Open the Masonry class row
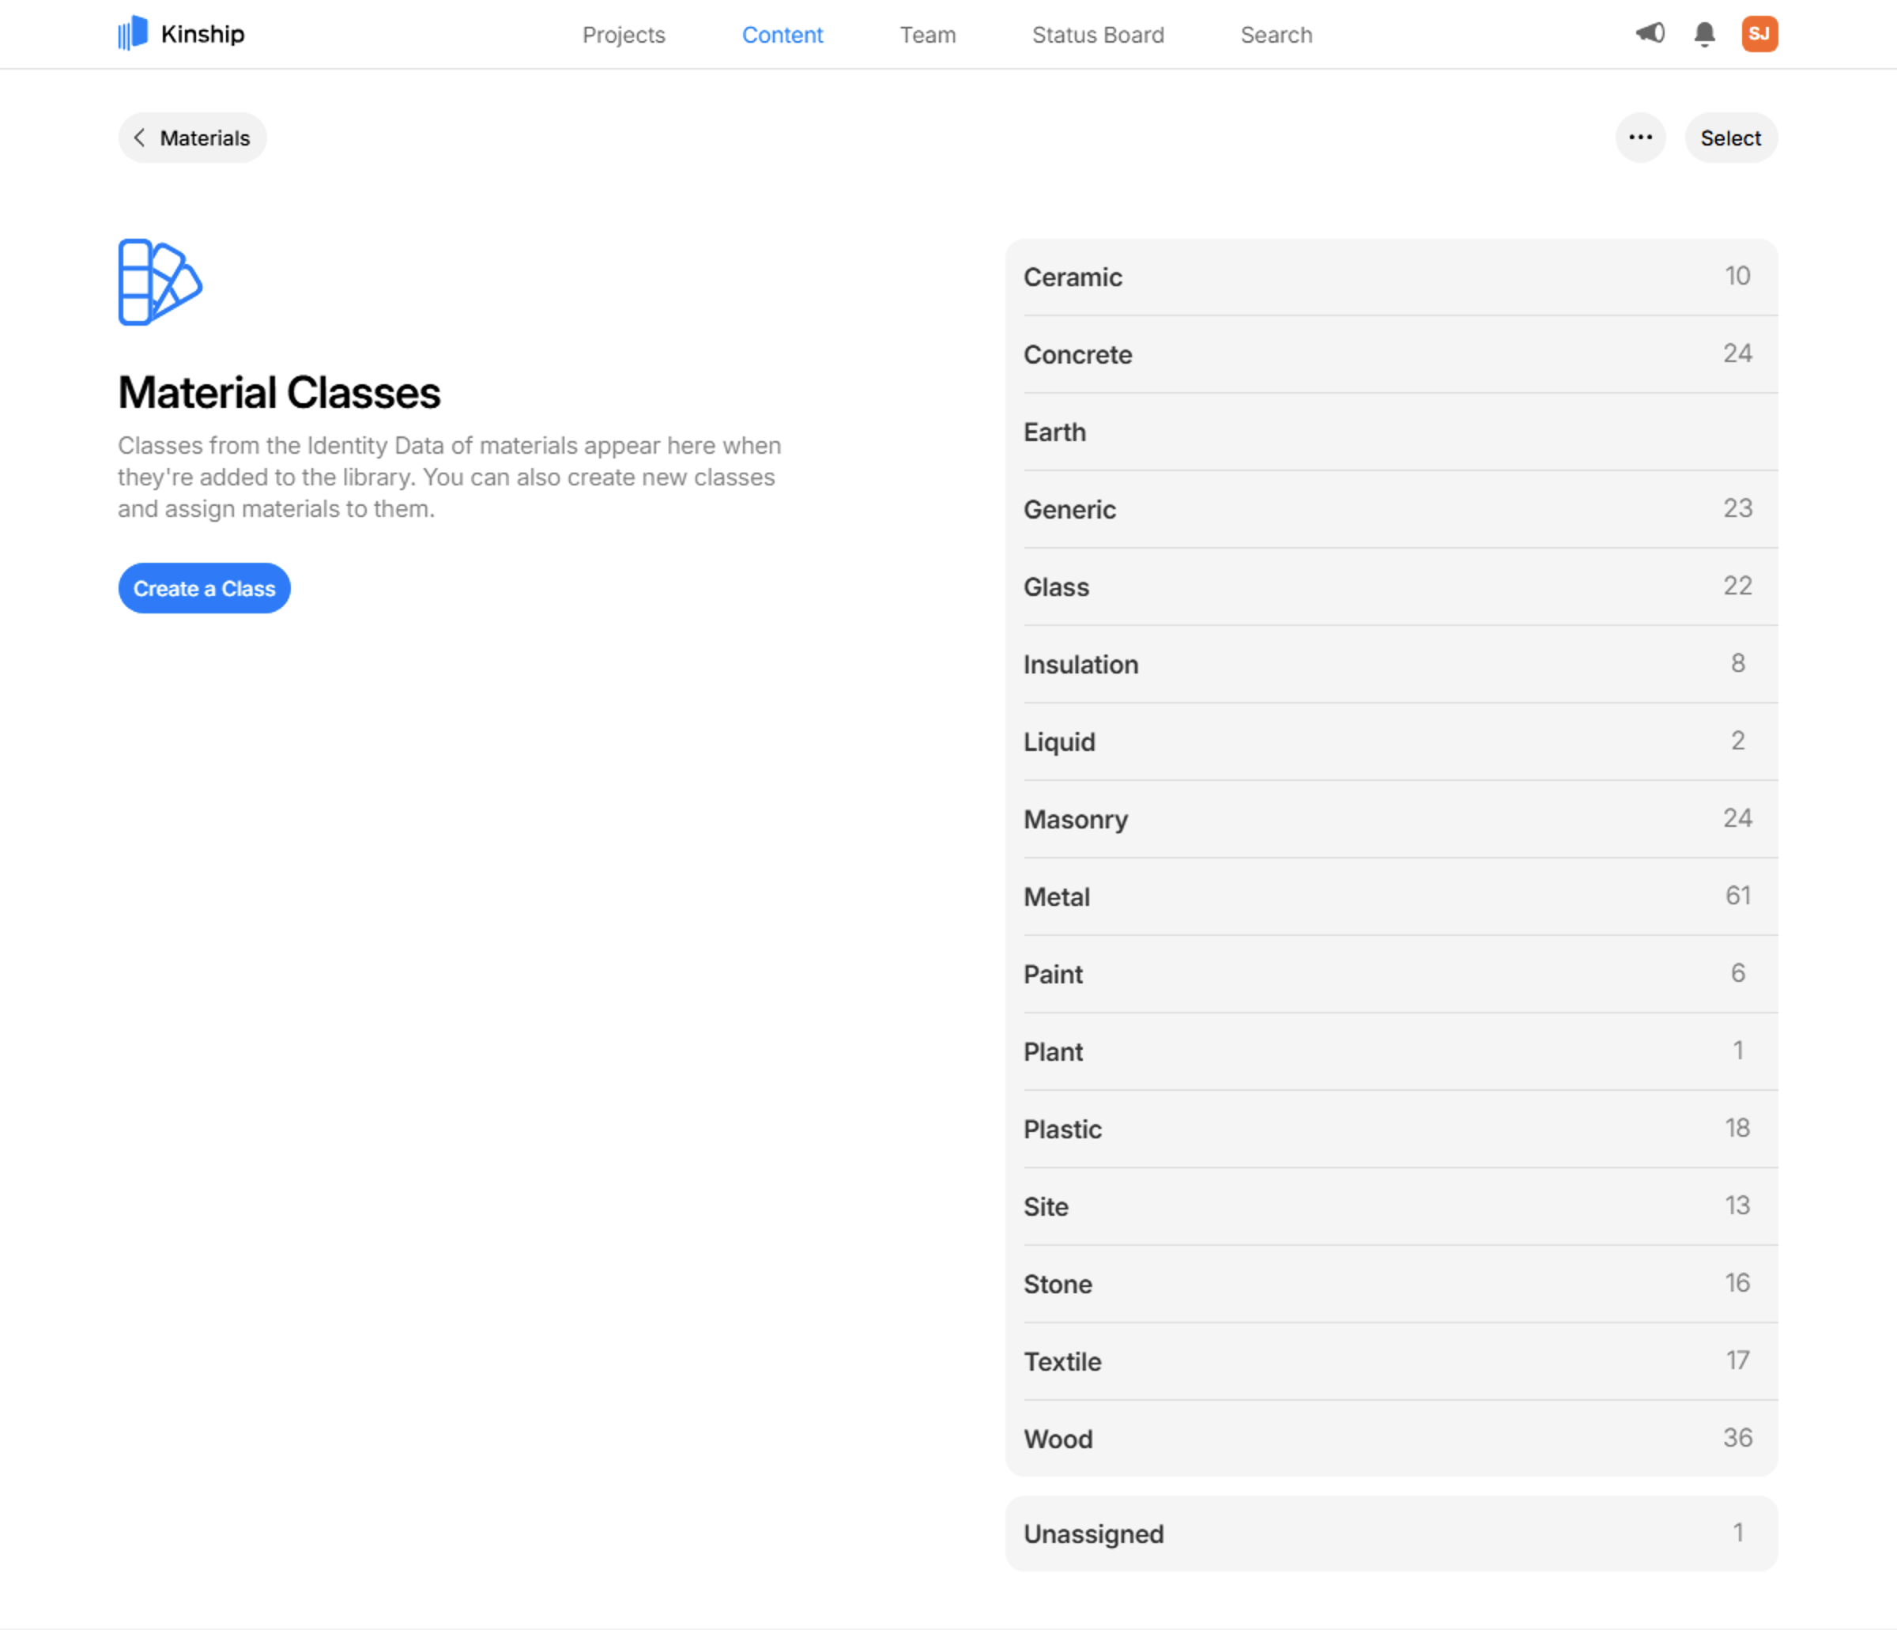The height and width of the screenshot is (1630, 1897). [1390, 819]
